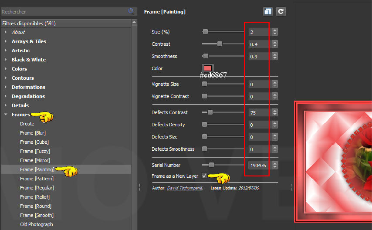
Task: Collapse the Frames category
Action: (6, 115)
